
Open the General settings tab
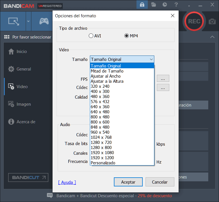pos(19,69)
